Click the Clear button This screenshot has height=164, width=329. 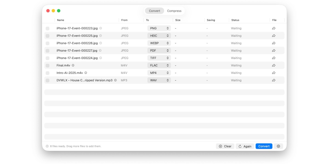click(225, 146)
